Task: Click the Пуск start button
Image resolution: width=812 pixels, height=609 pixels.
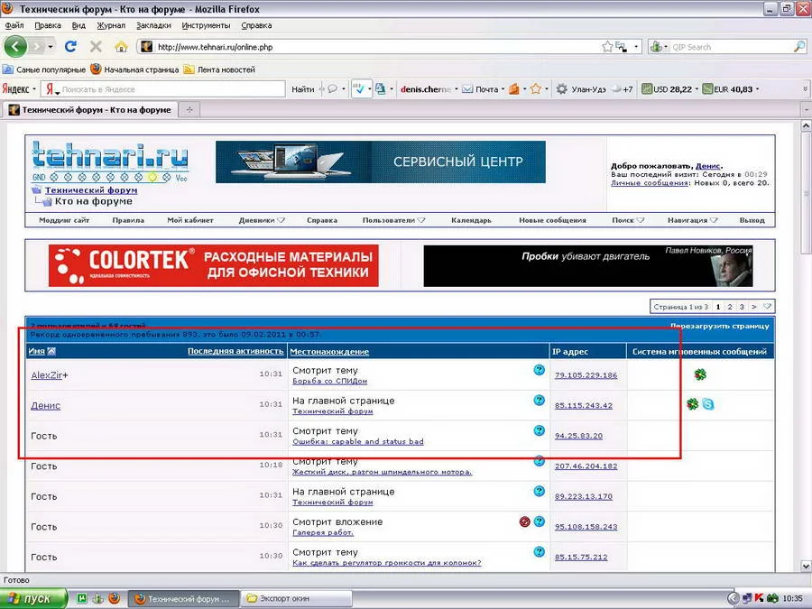Action: click(33, 598)
